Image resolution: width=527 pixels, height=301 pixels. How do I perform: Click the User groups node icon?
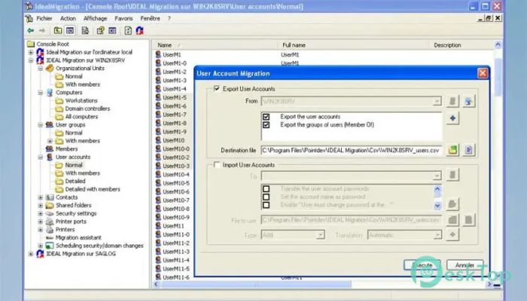[x=50, y=125]
